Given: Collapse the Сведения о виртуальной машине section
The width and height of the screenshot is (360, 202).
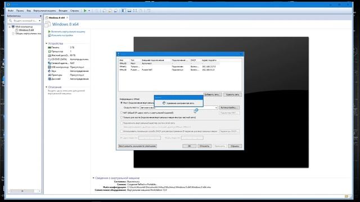Looking at the screenshot, I should click(93, 178).
